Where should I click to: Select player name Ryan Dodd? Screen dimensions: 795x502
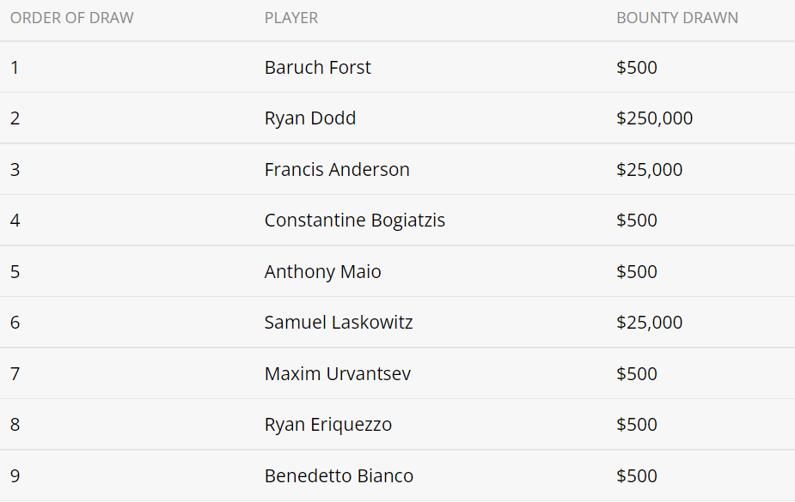[x=310, y=118]
